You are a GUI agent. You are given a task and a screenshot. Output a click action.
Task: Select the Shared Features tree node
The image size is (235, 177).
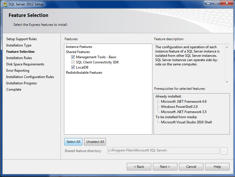point(78,52)
